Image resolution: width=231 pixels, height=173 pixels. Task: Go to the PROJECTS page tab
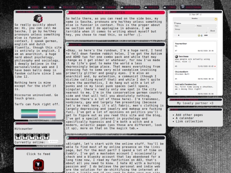[68, 7]
